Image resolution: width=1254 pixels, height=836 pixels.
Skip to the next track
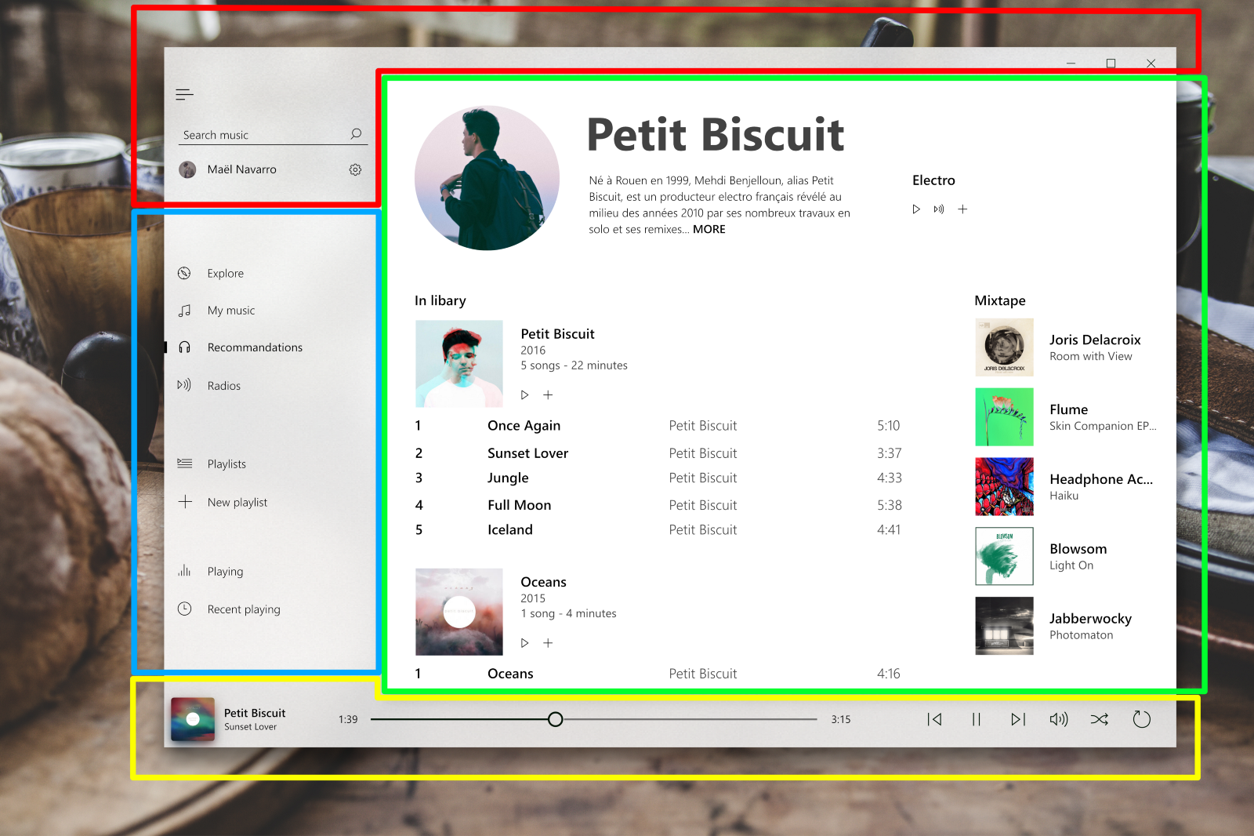tap(1017, 719)
